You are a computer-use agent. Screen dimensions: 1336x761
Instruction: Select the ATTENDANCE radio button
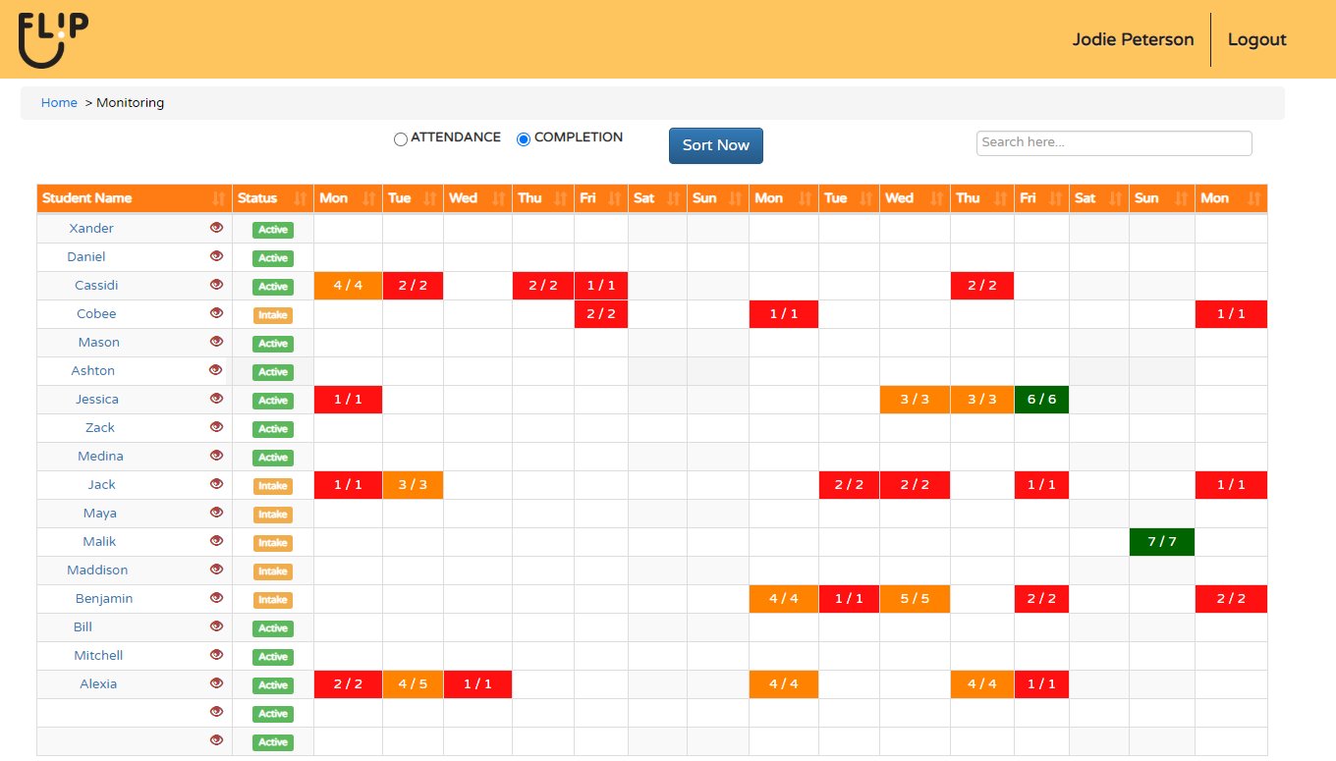pos(401,139)
